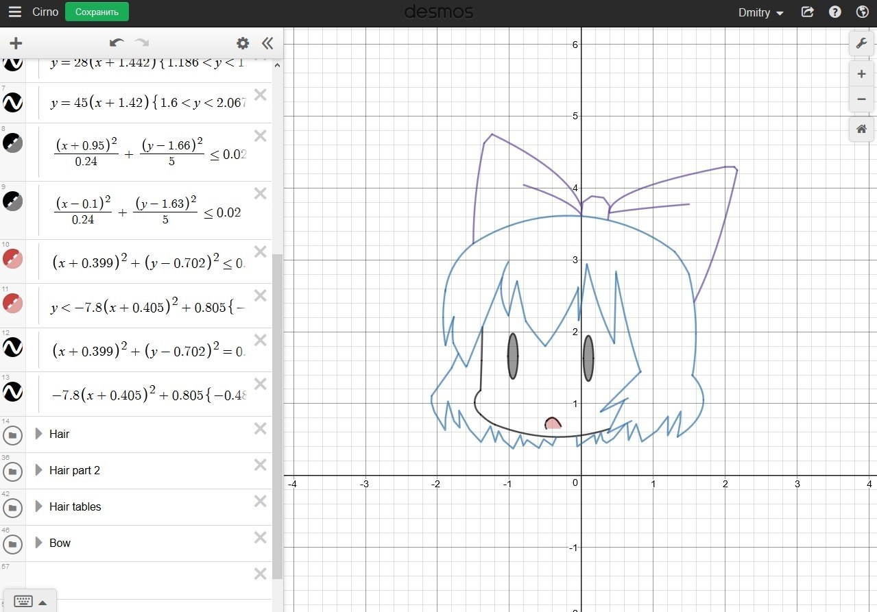Delete expression 9 with its X
877x612 pixels.
tap(261, 194)
